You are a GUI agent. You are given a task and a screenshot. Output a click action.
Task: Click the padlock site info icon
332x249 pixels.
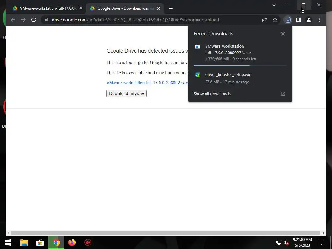pyautogui.click(x=47, y=20)
